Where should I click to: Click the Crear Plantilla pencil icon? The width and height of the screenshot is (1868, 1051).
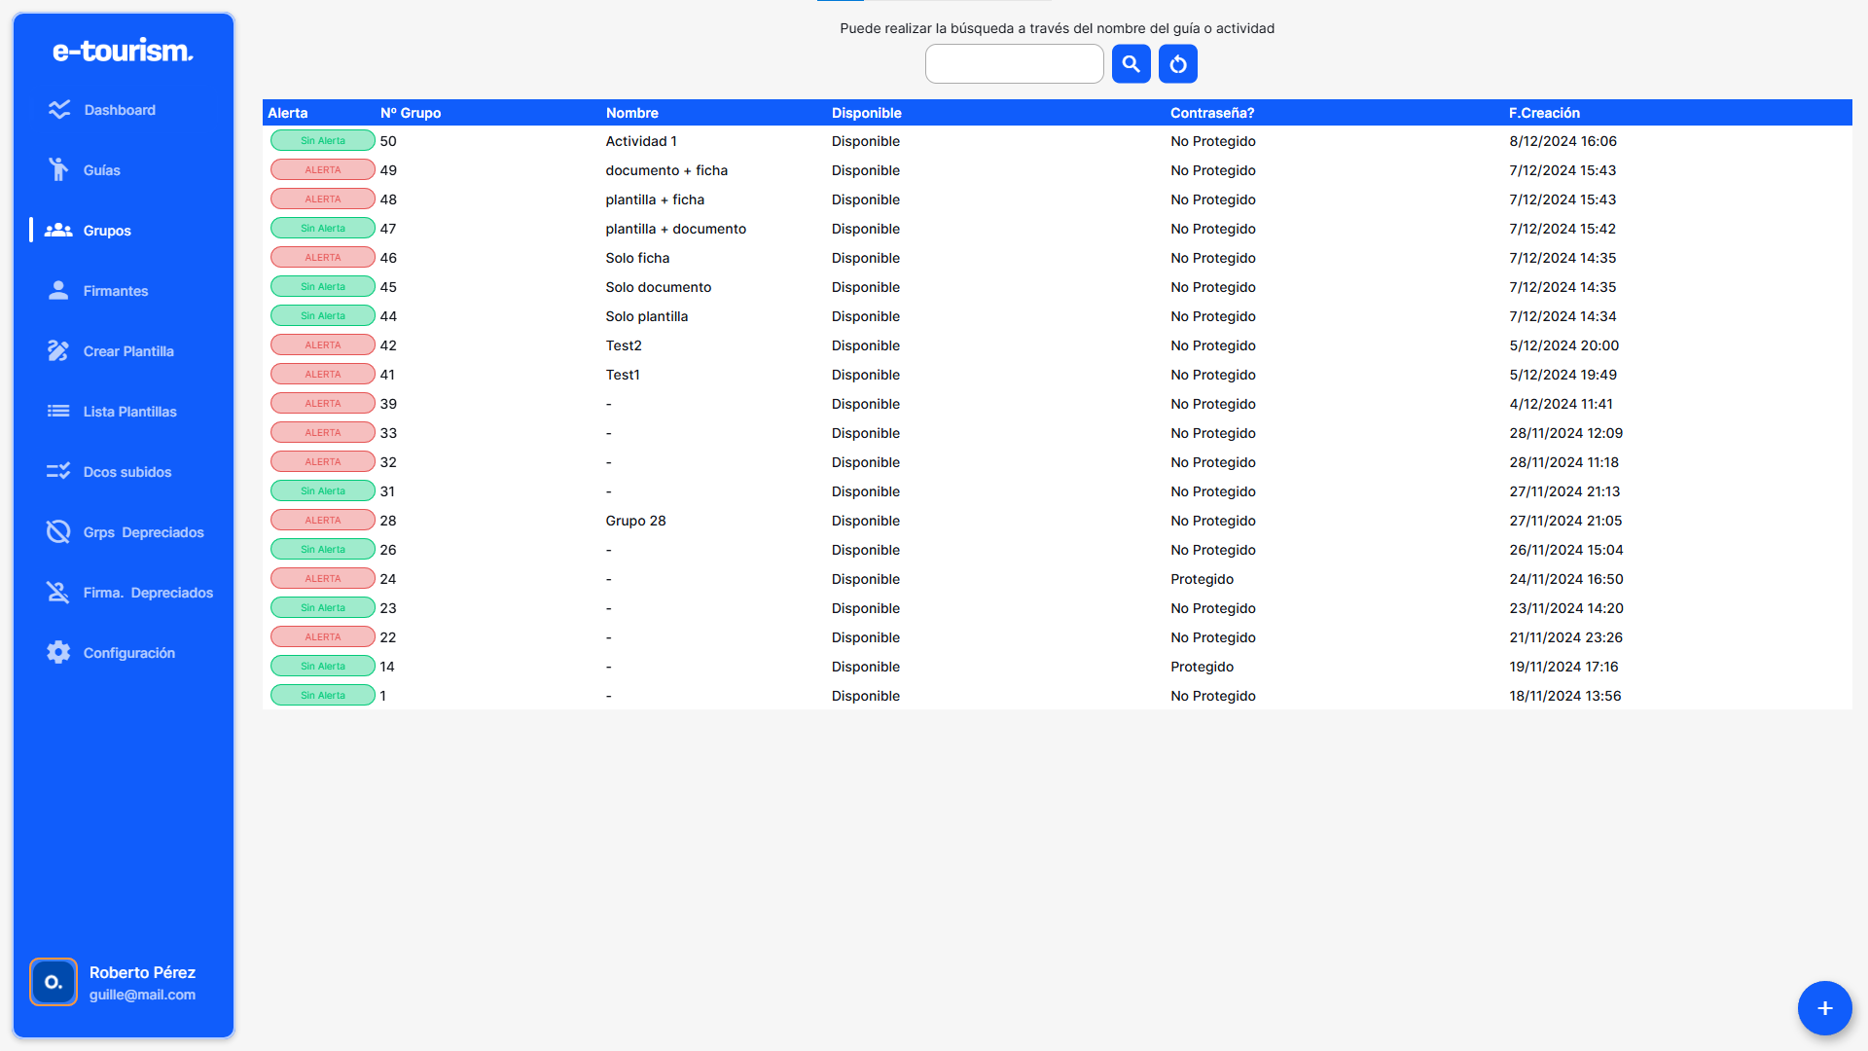[58, 350]
